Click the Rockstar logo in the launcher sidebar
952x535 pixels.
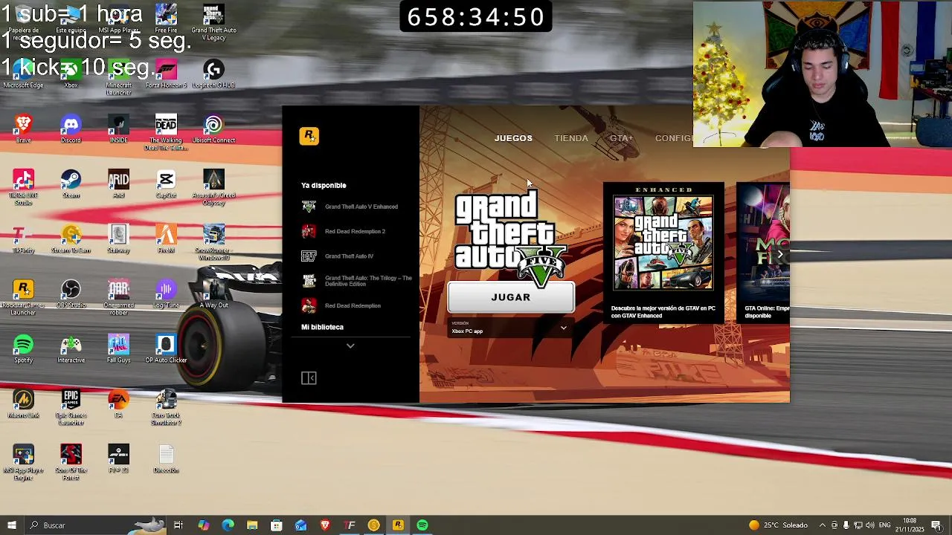[309, 136]
